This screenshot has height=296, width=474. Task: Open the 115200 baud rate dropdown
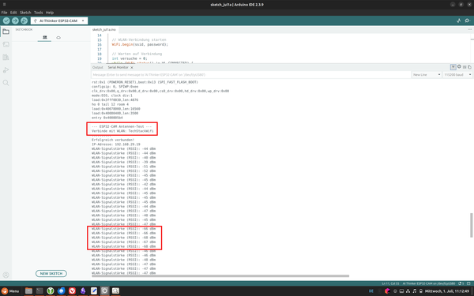(457, 75)
